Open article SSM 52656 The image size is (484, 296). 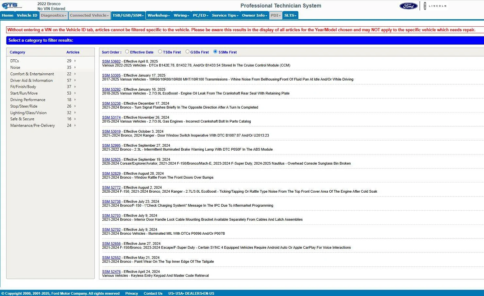coord(111,244)
